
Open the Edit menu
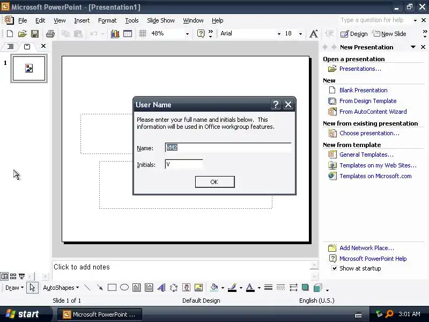pyautogui.click(x=40, y=20)
